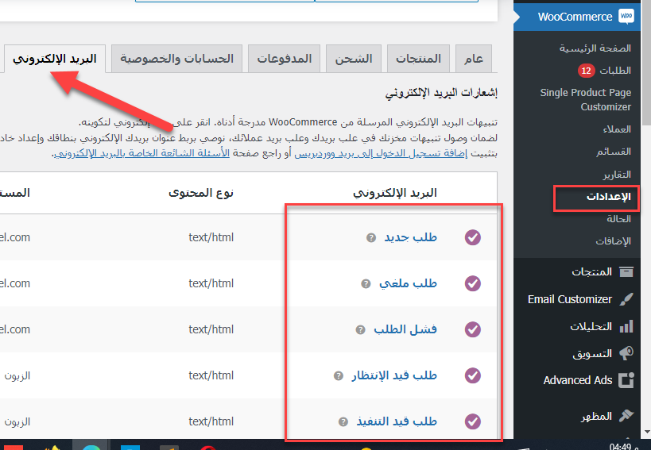
Task: Open Single Product Page Customizer submenu
Action: pos(585,100)
